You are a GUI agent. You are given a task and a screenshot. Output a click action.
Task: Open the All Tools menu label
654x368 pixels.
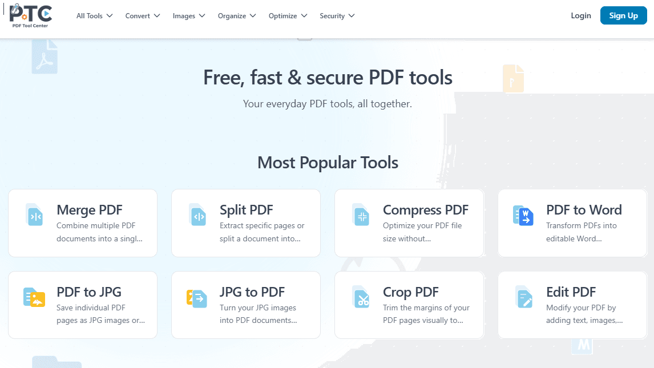(x=89, y=16)
